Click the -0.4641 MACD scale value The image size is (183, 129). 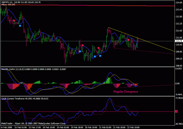pyautogui.click(x=179, y=94)
